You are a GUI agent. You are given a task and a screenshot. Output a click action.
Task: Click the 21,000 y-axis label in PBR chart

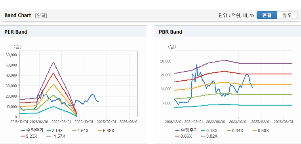(166, 75)
